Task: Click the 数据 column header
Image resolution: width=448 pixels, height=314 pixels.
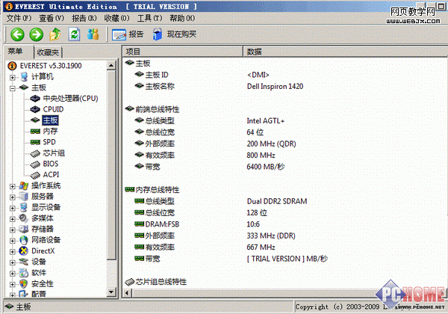Action: coord(254,52)
